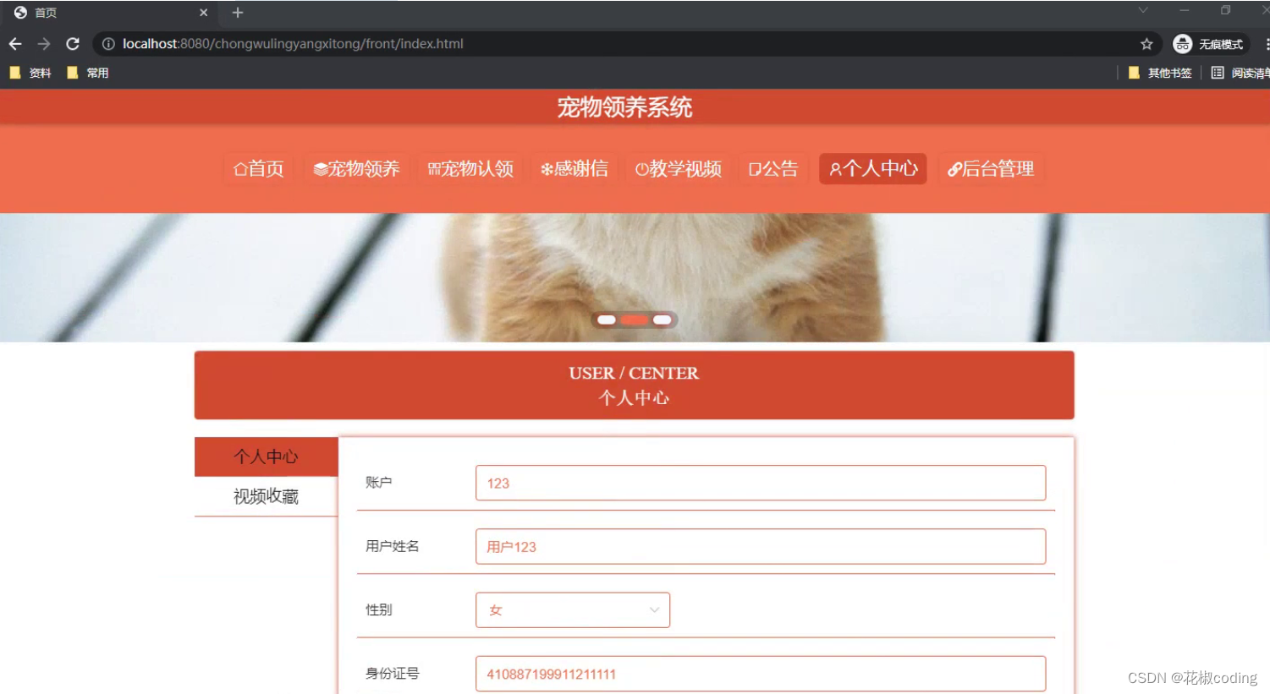Viewport: 1270px width, 694px height.
Task: Select the third carousel indicator dot
Action: 662,320
